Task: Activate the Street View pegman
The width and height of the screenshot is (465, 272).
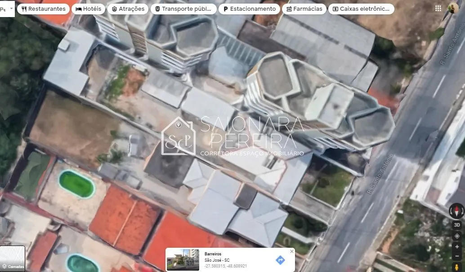Action: click(x=457, y=267)
